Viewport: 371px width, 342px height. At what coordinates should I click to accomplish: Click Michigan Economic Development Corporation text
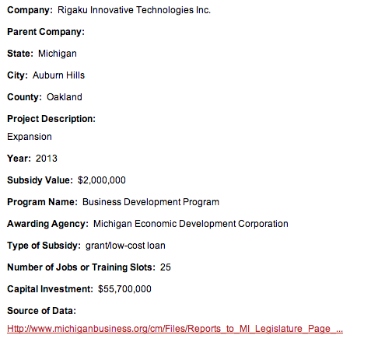(x=191, y=224)
